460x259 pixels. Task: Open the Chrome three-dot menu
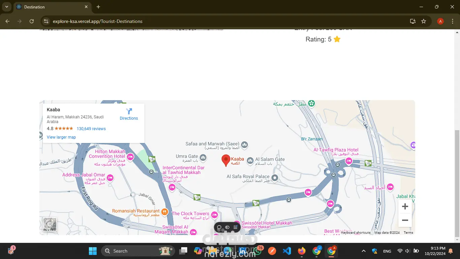452,21
